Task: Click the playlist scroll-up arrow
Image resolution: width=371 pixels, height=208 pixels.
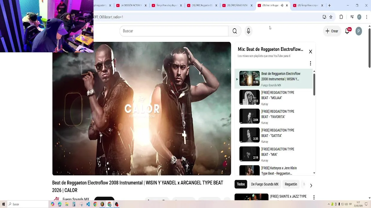Action: coord(314,71)
